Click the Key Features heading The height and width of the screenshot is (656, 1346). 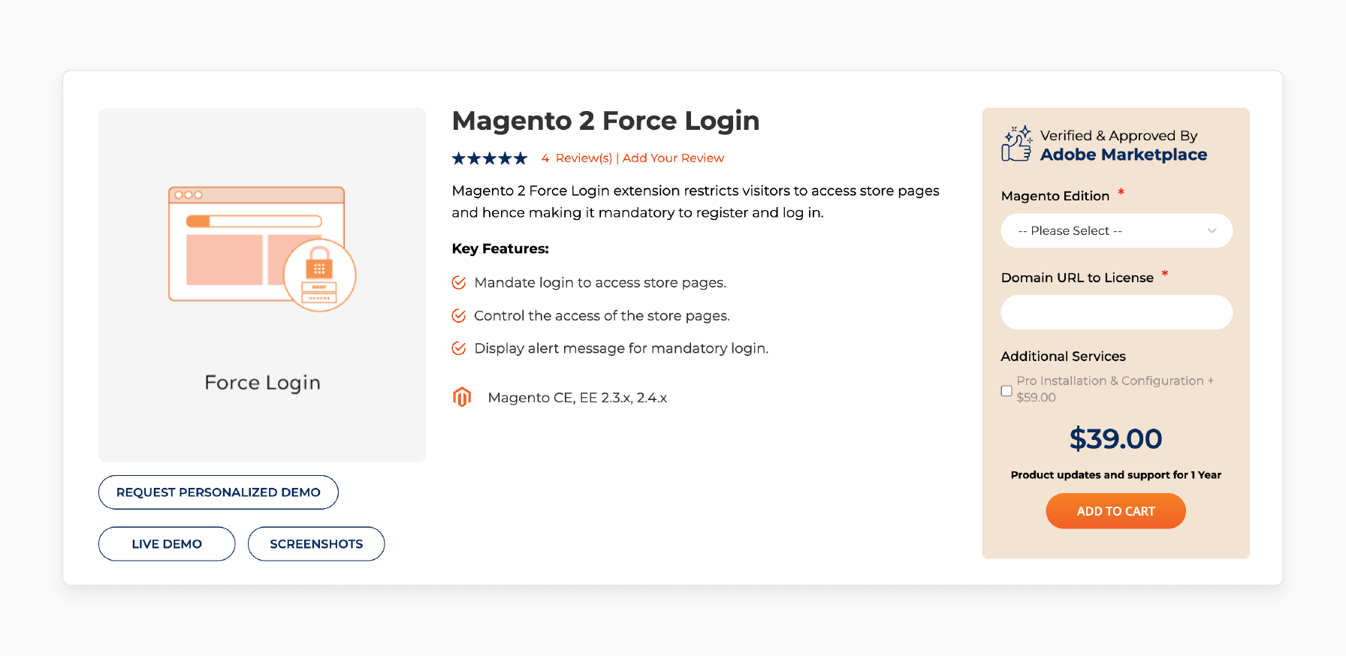point(500,248)
